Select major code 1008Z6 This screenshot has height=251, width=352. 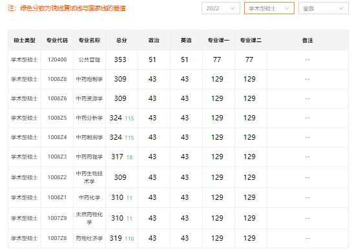[57, 98]
